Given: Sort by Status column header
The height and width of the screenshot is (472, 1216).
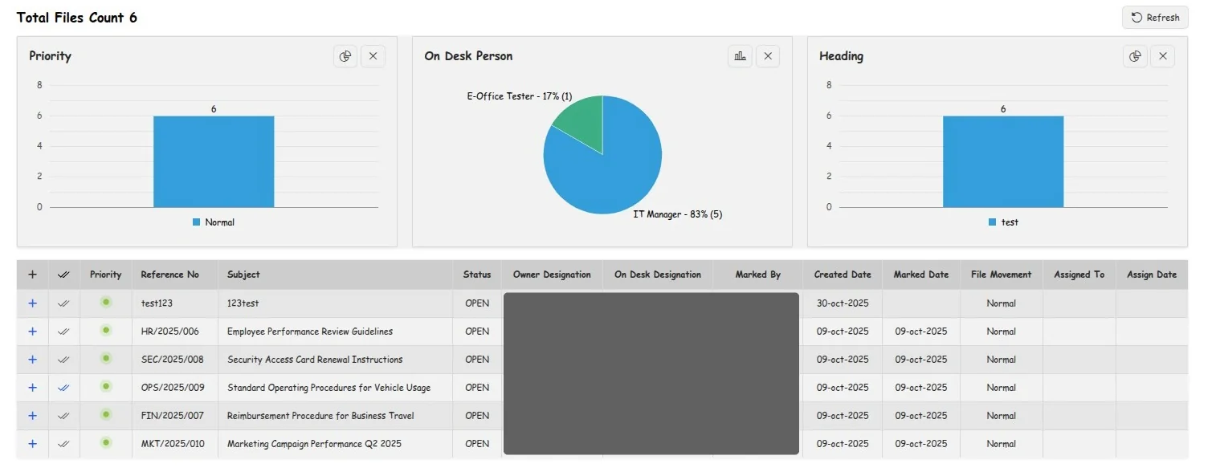Looking at the screenshot, I should tap(477, 275).
